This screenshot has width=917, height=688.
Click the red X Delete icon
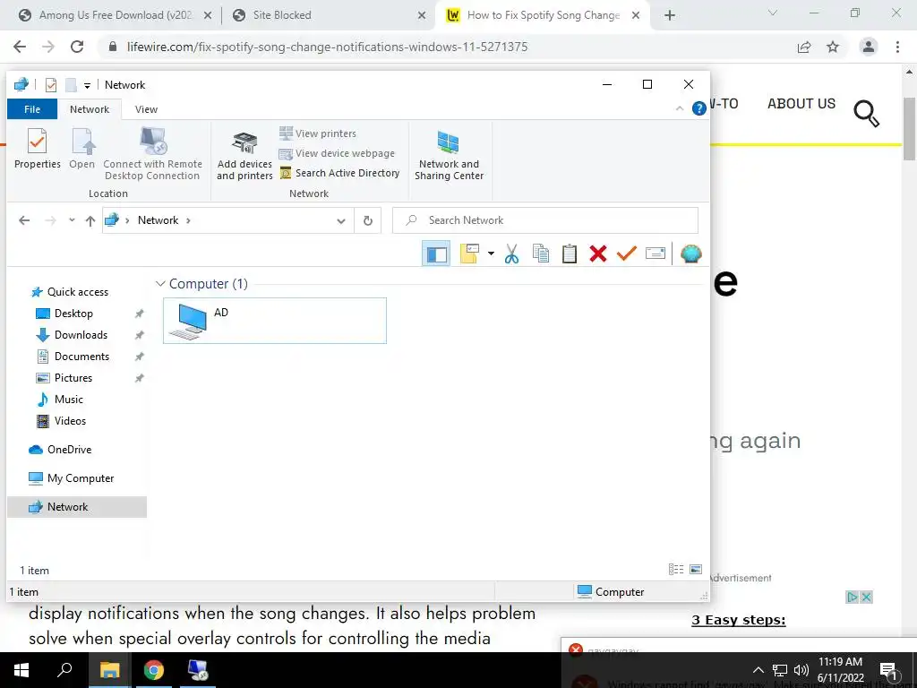(597, 254)
